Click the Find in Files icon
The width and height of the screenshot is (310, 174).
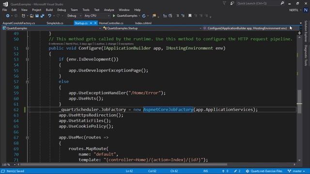pos(154,16)
